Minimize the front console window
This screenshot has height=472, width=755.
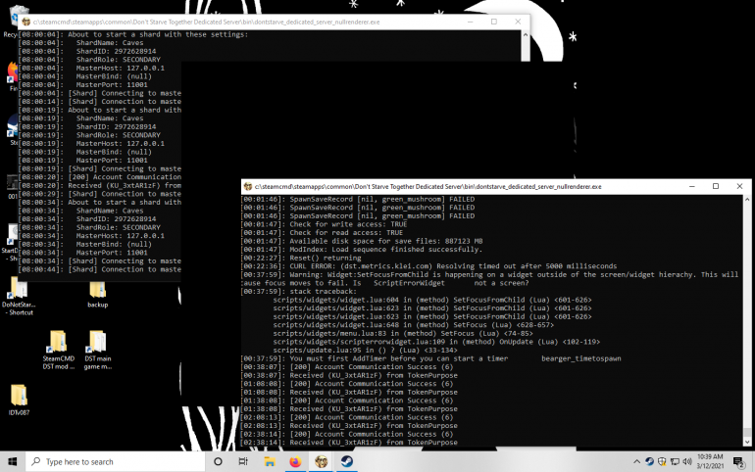coord(692,186)
